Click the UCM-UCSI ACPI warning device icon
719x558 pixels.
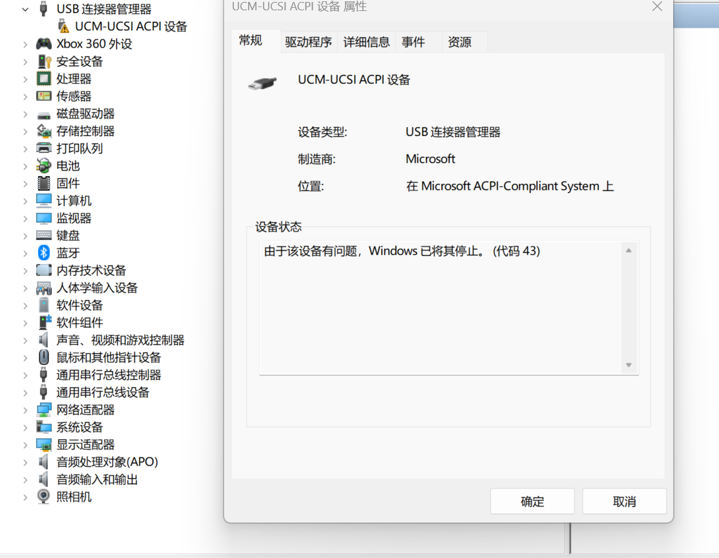pos(63,26)
